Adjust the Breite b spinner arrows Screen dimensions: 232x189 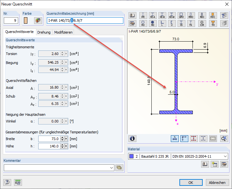[62, 139]
